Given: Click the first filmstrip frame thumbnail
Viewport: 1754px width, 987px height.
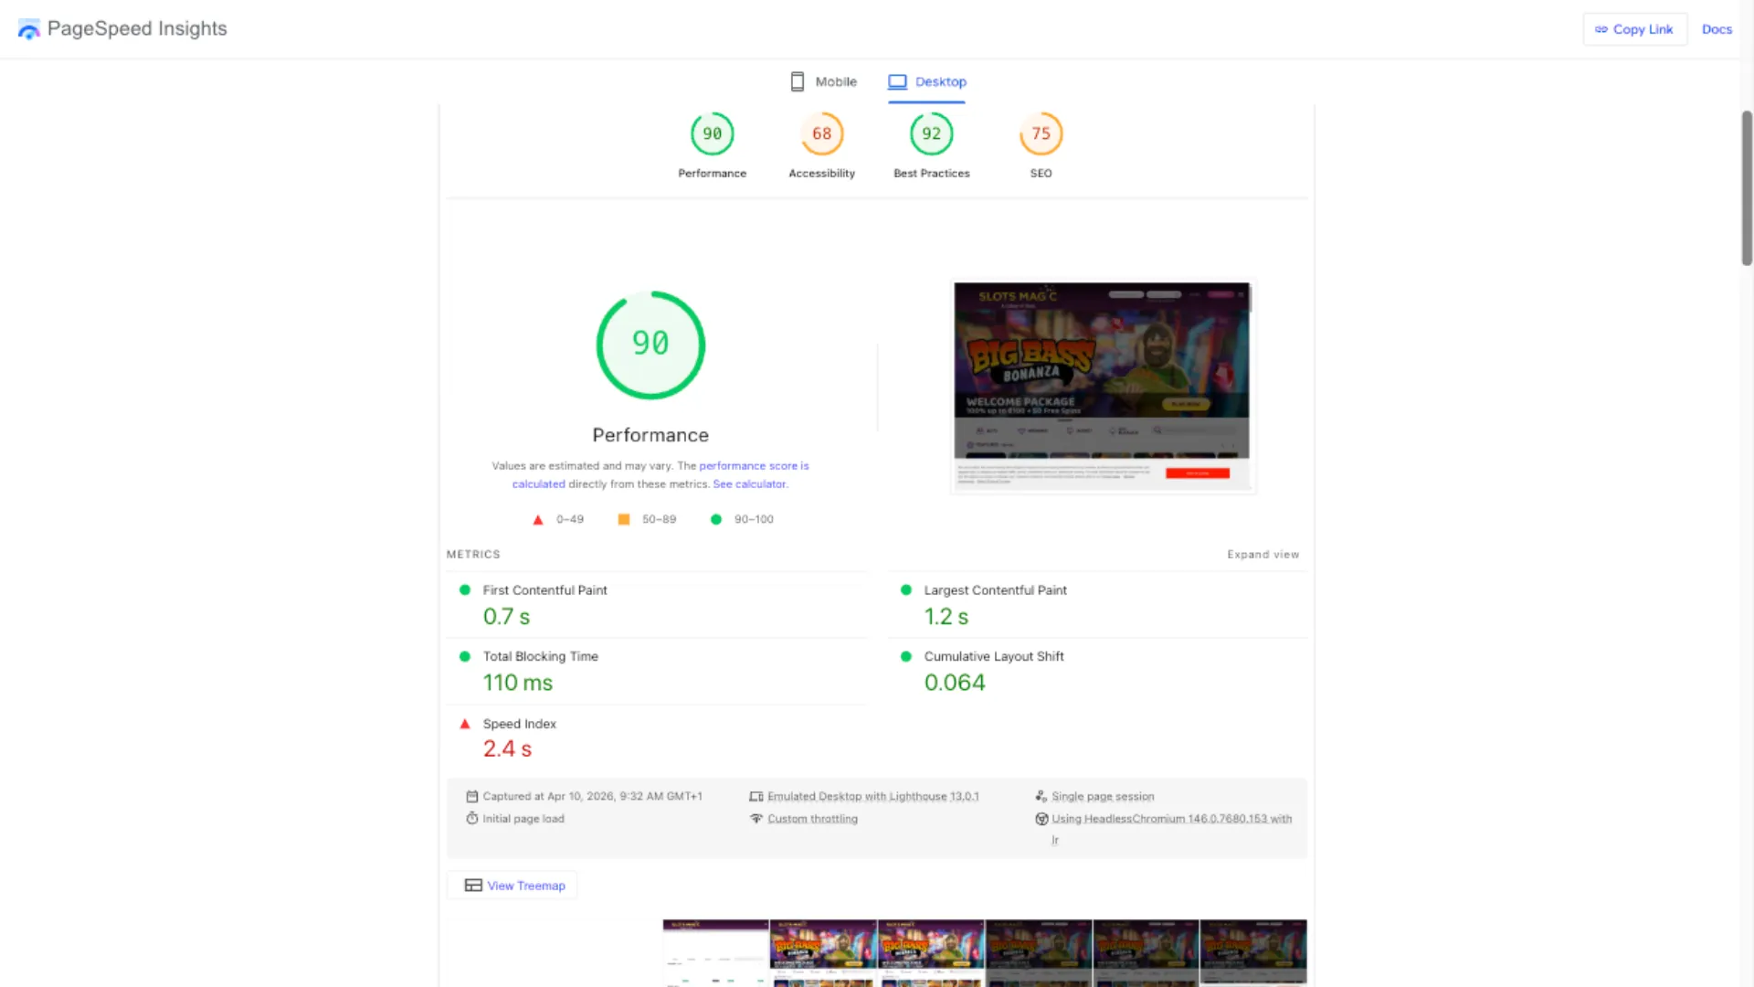Looking at the screenshot, I should click(715, 953).
